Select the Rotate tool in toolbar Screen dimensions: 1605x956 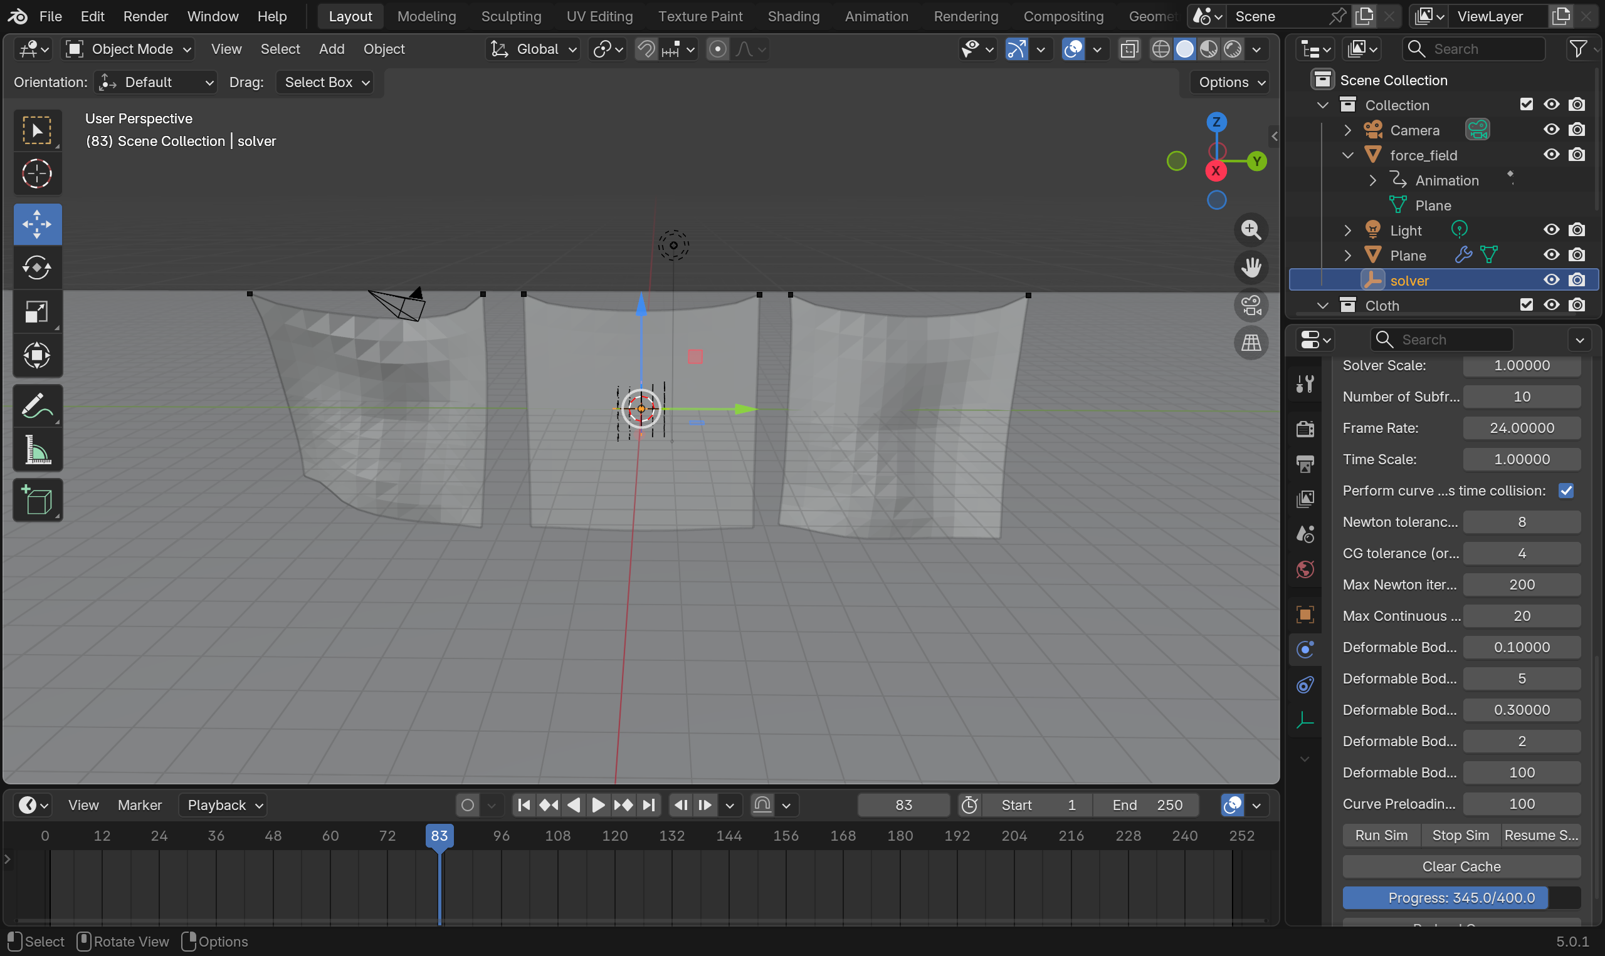(37, 268)
